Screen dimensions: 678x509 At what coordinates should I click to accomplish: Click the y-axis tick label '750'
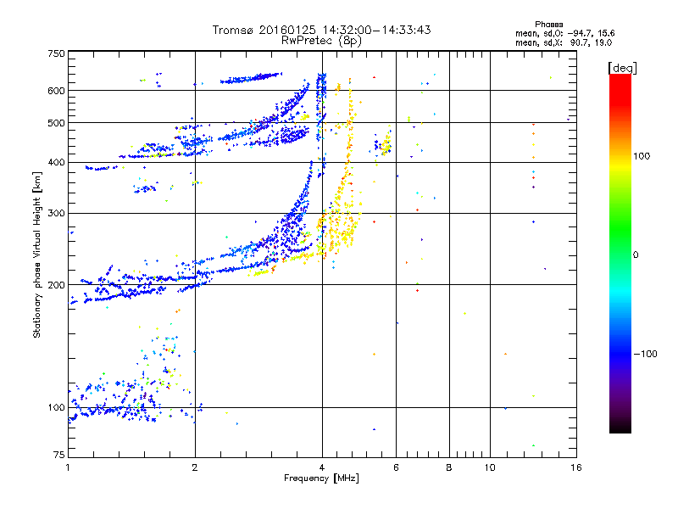click(x=56, y=53)
